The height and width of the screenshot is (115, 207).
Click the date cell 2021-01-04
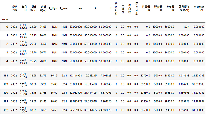coord(24,26)
